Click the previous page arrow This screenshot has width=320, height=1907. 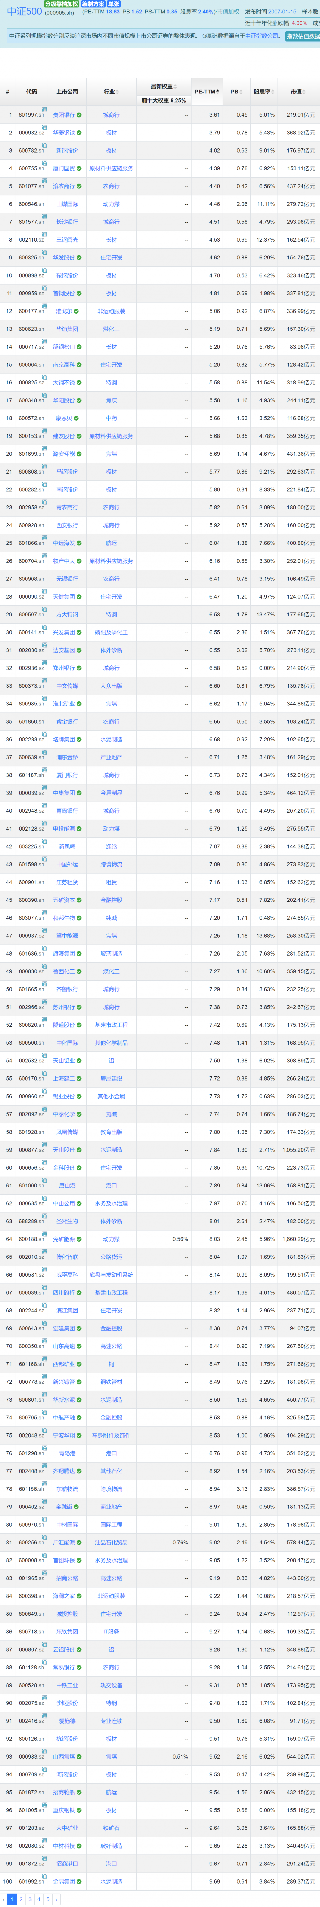pos(4,1899)
